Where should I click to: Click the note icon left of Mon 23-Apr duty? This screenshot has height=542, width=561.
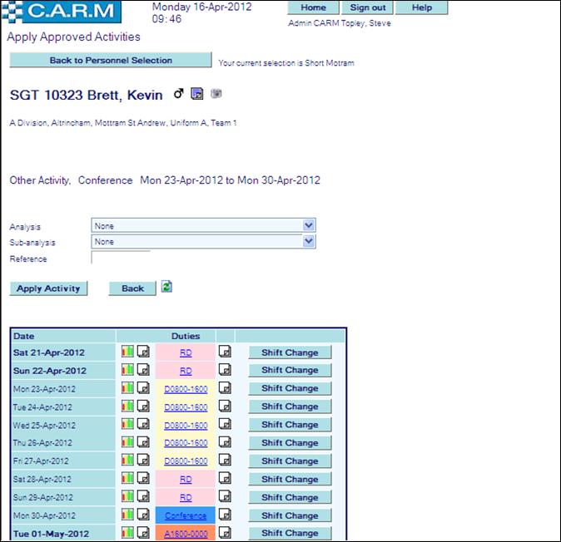[x=143, y=388]
